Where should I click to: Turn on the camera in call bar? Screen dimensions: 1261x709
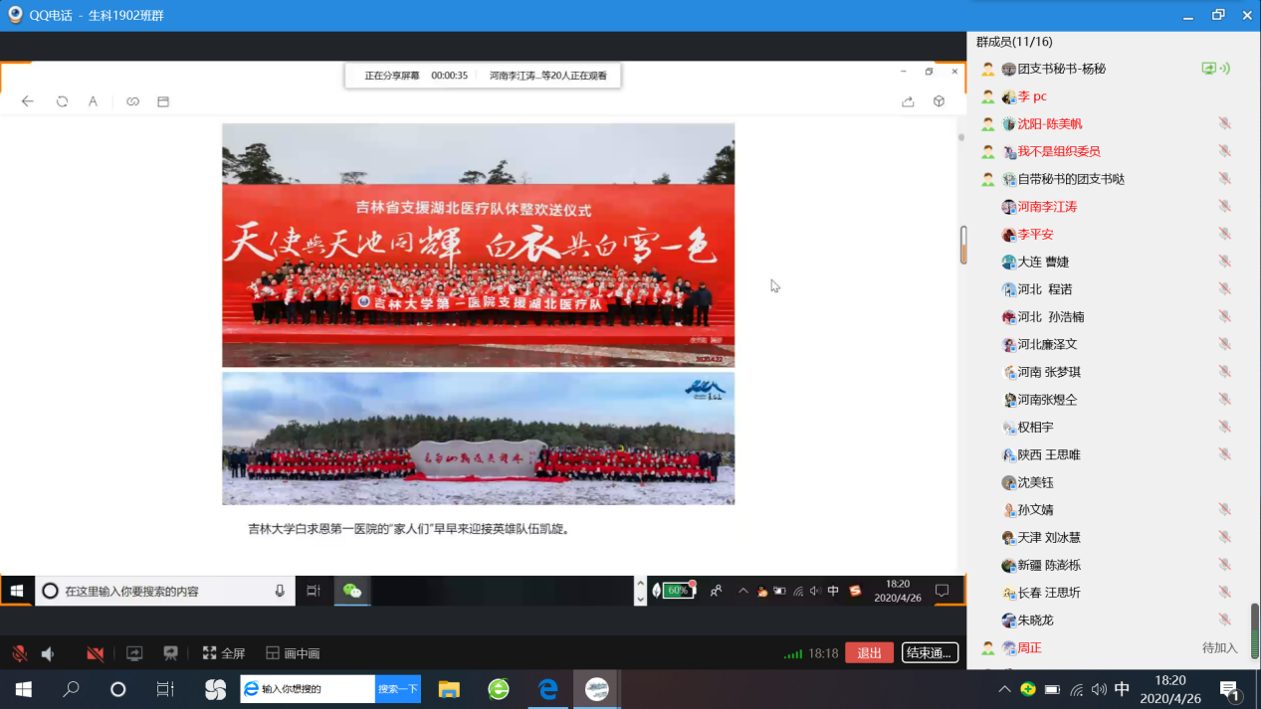click(x=96, y=653)
